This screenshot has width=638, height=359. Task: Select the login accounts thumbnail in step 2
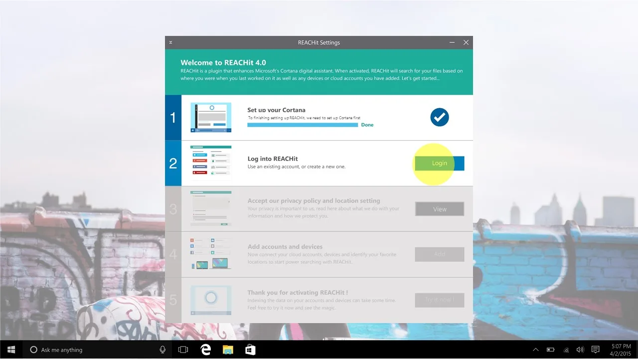211,162
